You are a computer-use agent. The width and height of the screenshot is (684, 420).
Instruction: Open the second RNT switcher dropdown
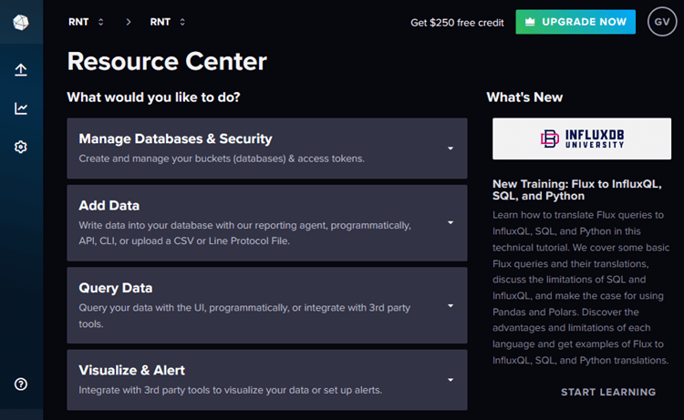168,22
